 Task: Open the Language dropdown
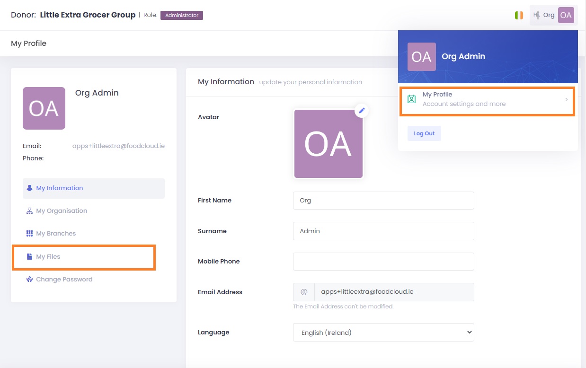[383, 332]
